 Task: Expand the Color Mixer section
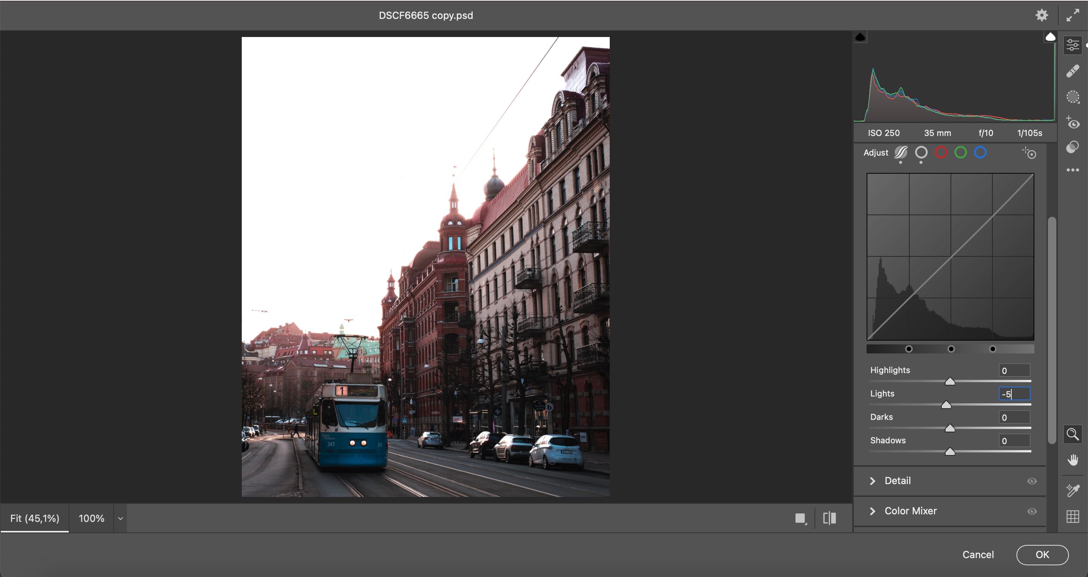point(873,511)
